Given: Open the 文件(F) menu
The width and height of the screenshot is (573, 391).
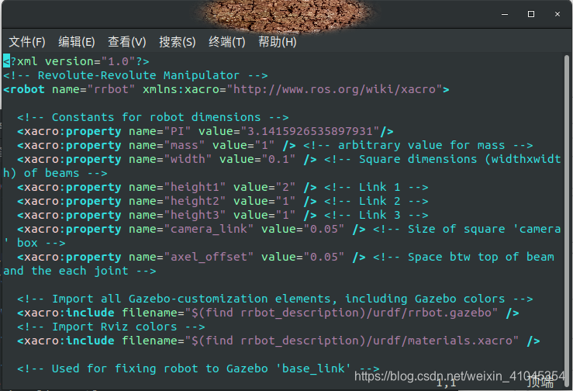Looking at the screenshot, I should [x=27, y=42].
